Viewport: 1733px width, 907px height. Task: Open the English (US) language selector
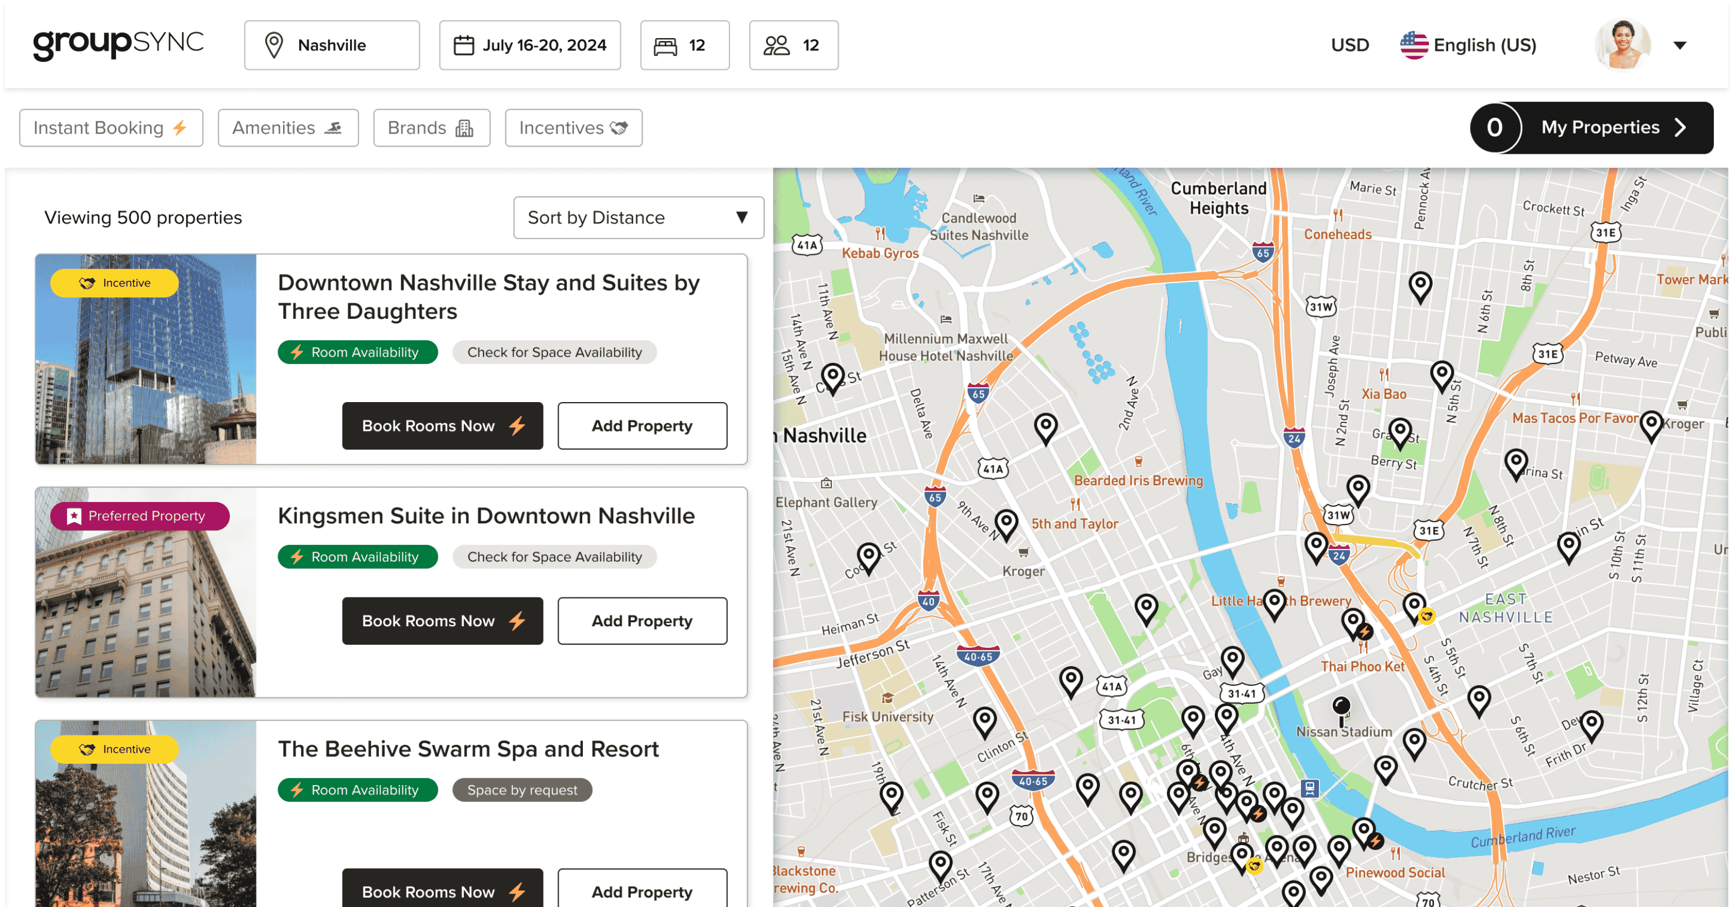[1468, 45]
